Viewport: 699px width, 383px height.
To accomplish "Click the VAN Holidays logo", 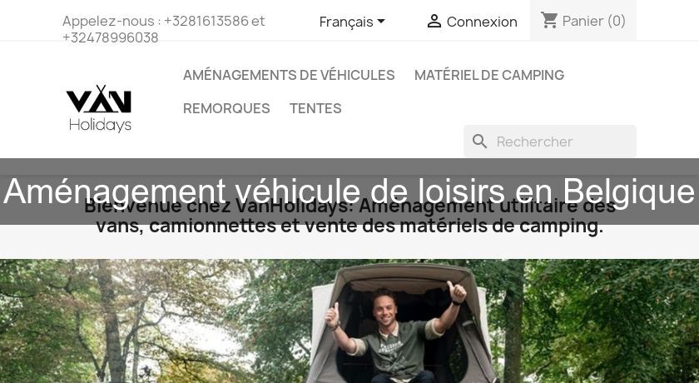I will pyautogui.click(x=99, y=109).
